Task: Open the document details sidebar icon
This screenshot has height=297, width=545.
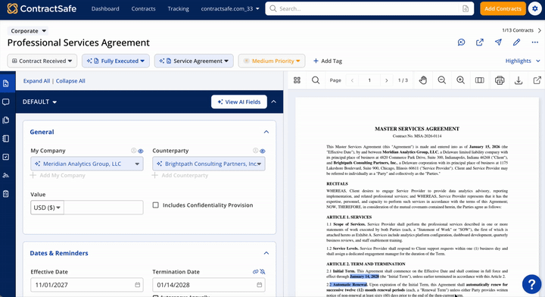Action: pyautogui.click(x=6, y=83)
